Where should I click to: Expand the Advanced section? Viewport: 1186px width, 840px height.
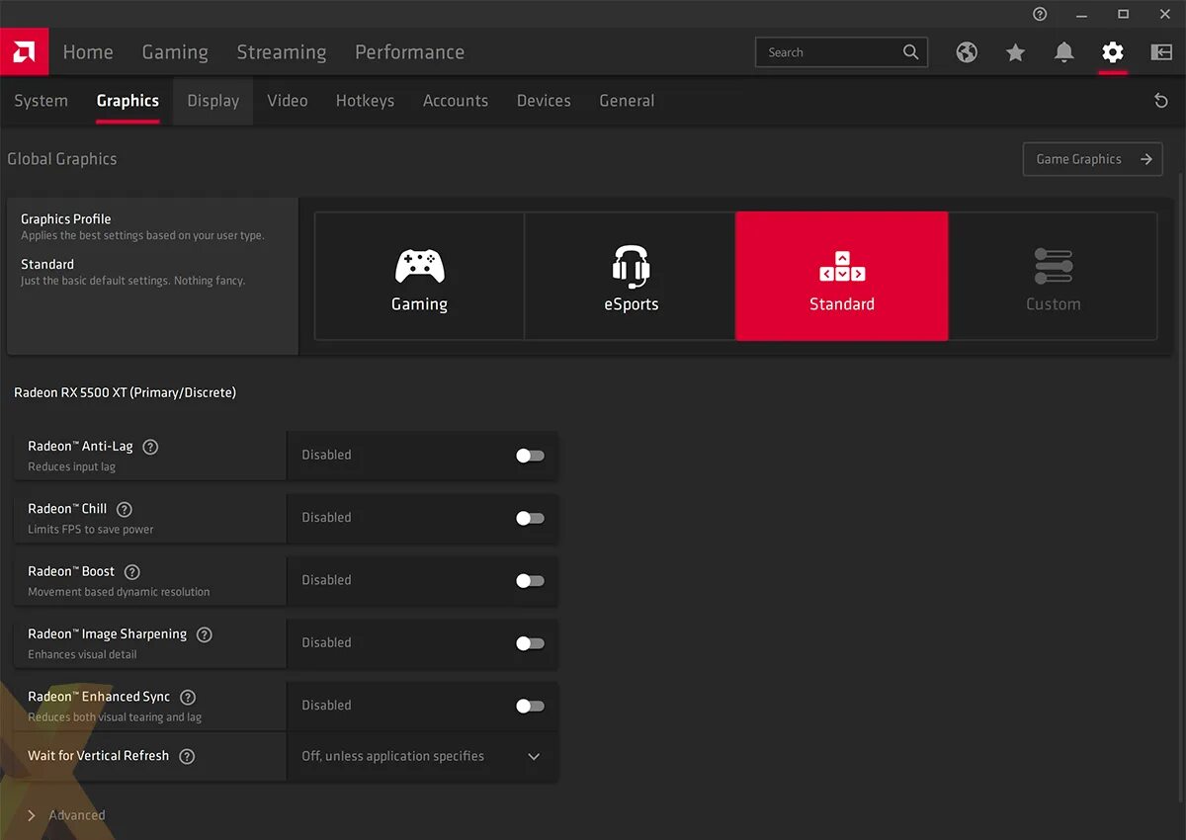click(x=65, y=815)
